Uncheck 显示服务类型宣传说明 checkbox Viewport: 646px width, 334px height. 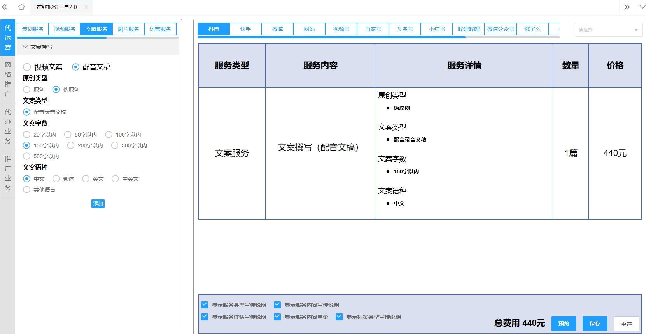205,305
